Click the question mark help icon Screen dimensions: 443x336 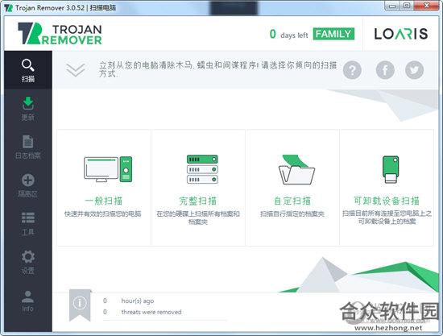pos(352,70)
